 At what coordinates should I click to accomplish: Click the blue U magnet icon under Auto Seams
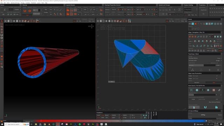tap(205, 107)
